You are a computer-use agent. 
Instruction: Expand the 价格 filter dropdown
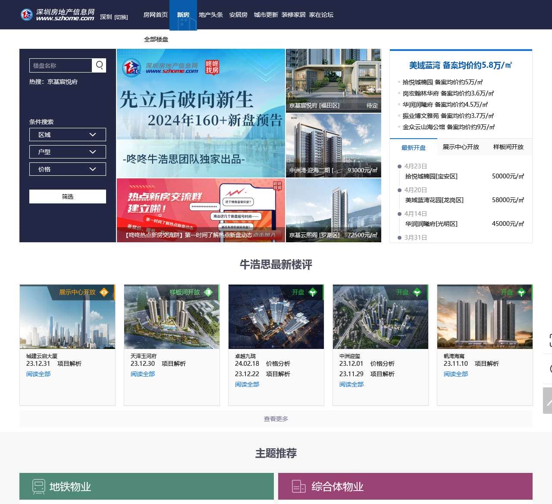coord(67,169)
